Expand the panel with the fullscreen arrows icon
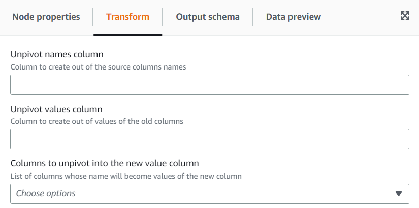 (x=405, y=16)
